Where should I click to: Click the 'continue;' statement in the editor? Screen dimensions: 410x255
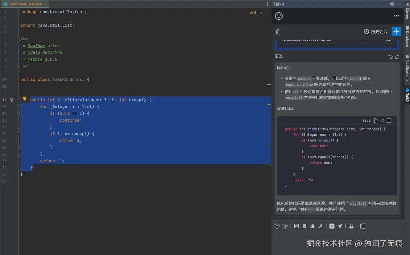(71, 120)
